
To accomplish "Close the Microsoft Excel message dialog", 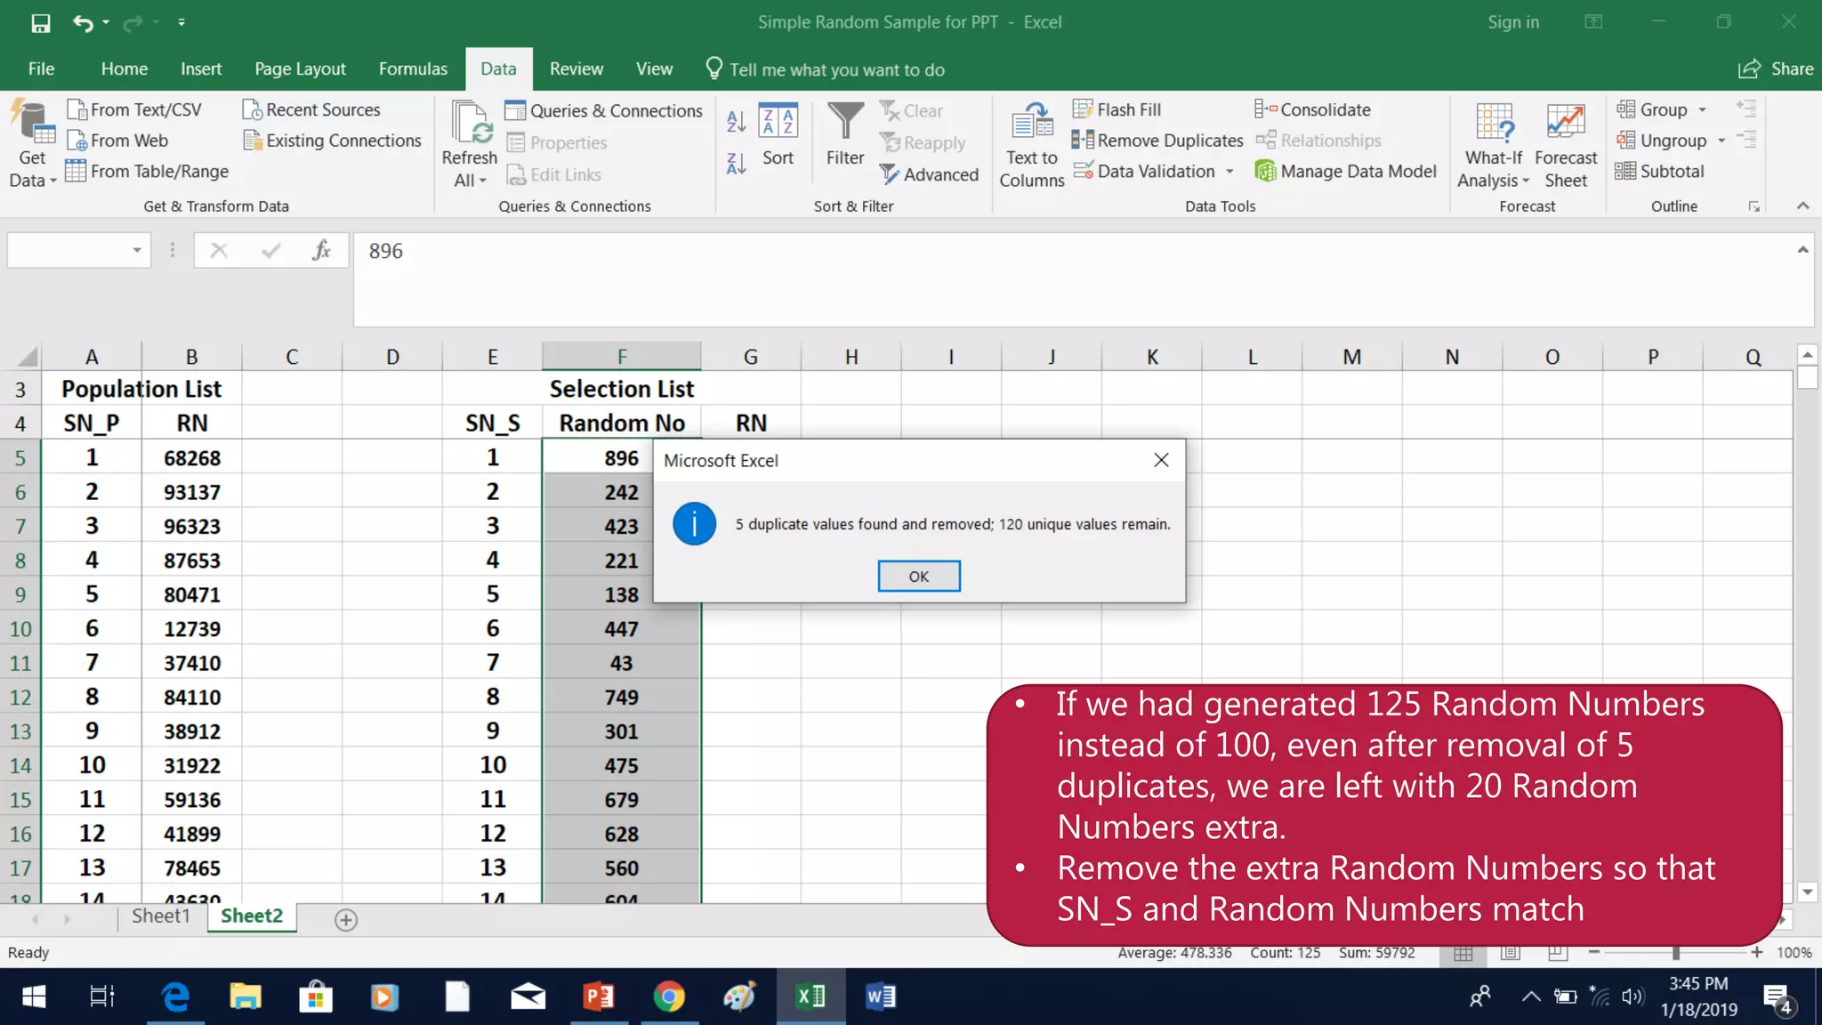I will (1161, 460).
